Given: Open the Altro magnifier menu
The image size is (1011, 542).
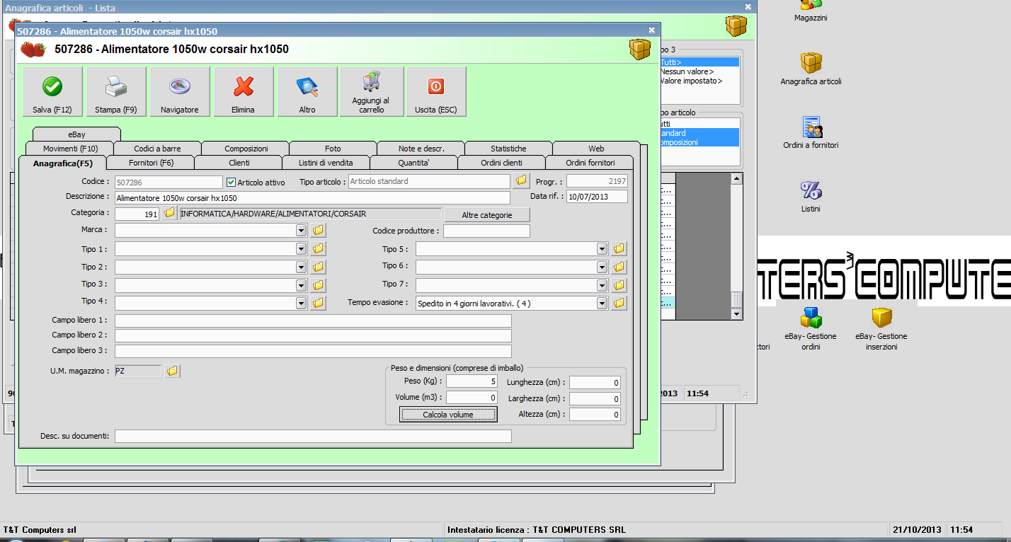Looking at the screenshot, I should coord(307,92).
